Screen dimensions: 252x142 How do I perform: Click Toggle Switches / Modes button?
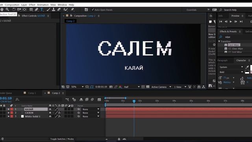pos(62,139)
